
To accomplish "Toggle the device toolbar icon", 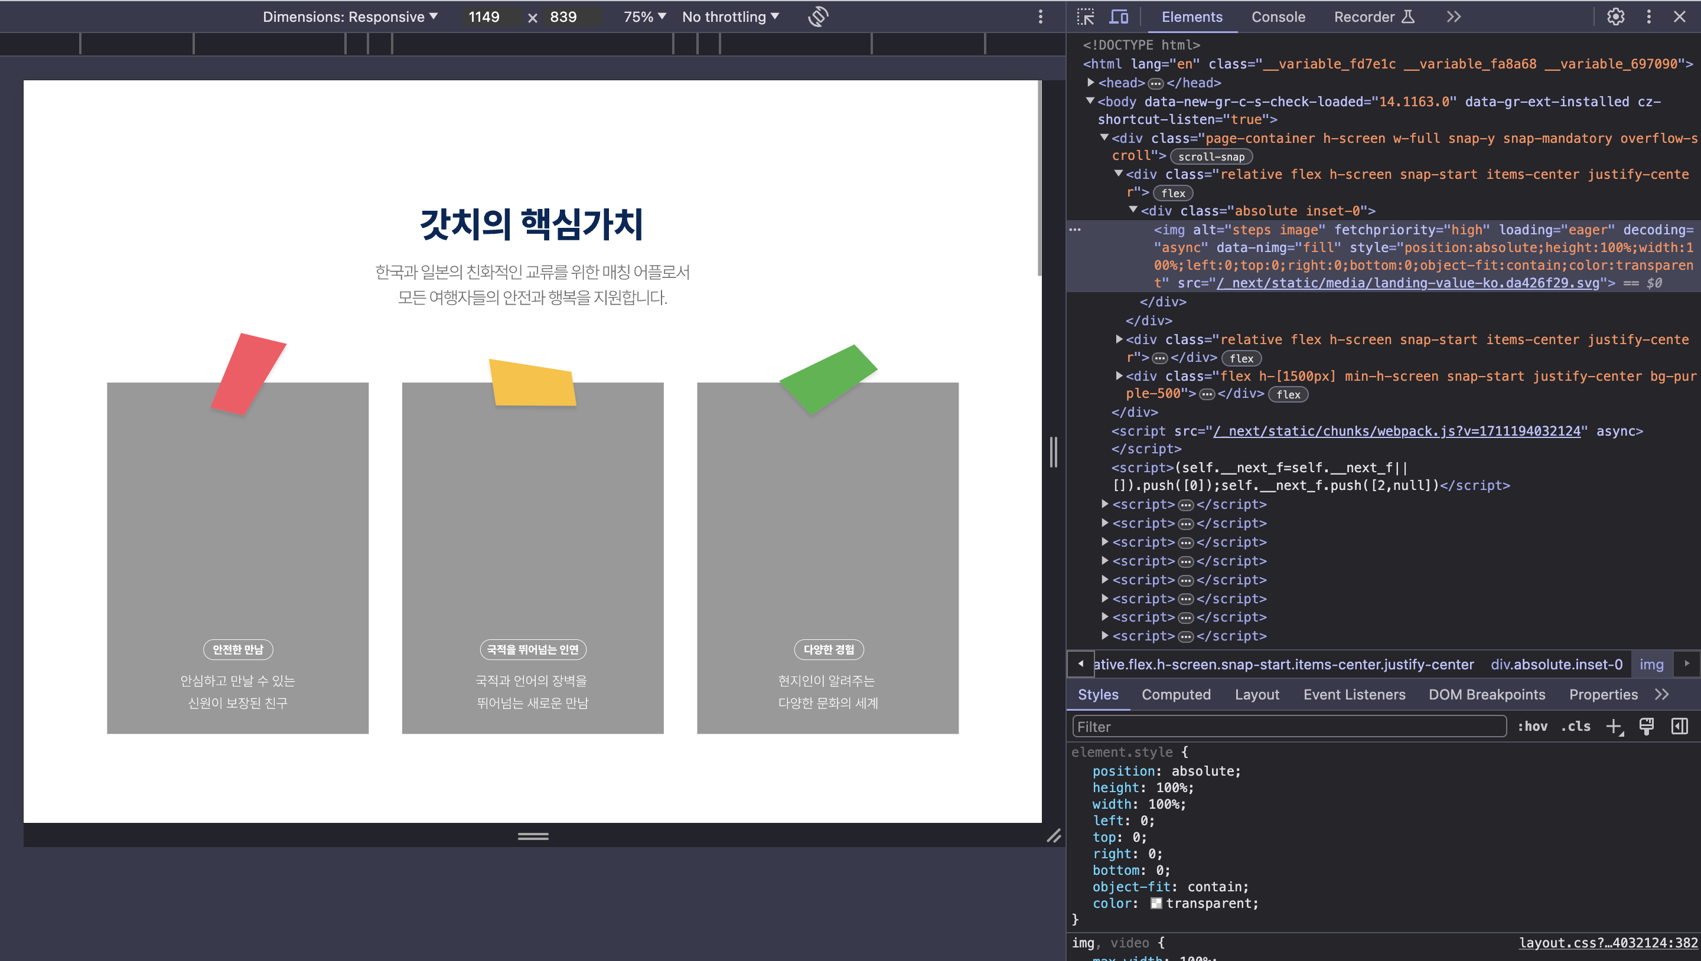I will point(1118,17).
